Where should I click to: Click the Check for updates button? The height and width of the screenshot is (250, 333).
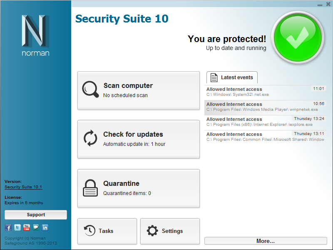click(x=139, y=139)
